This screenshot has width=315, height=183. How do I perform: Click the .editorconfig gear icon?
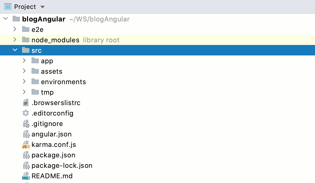(x=25, y=113)
